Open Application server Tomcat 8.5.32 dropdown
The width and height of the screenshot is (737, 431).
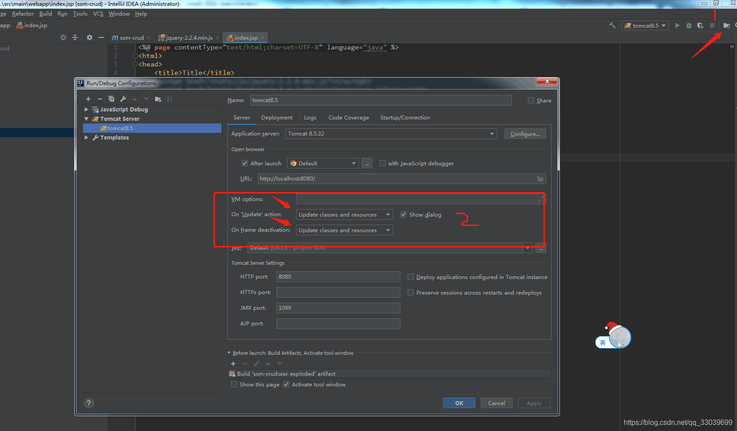point(391,134)
